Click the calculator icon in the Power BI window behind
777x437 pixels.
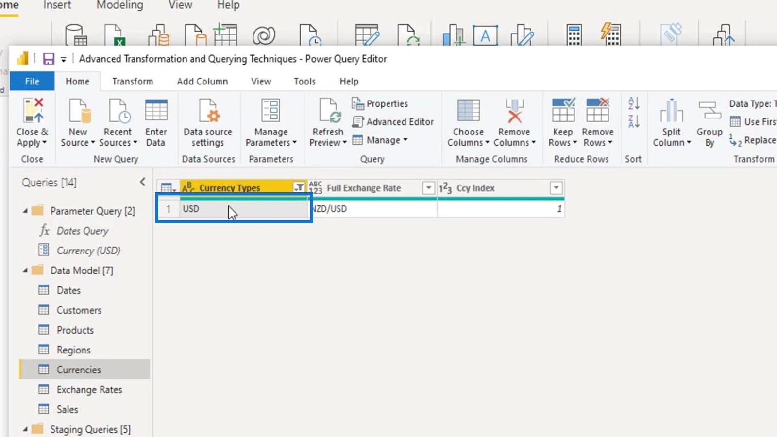point(574,35)
